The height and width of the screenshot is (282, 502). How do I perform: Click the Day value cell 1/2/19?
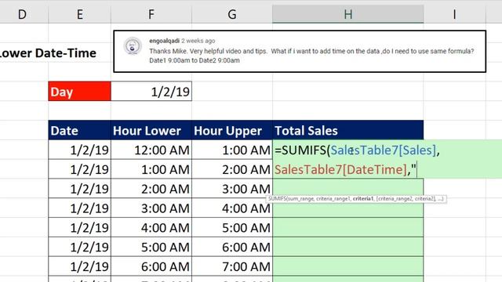pyautogui.click(x=151, y=92)
